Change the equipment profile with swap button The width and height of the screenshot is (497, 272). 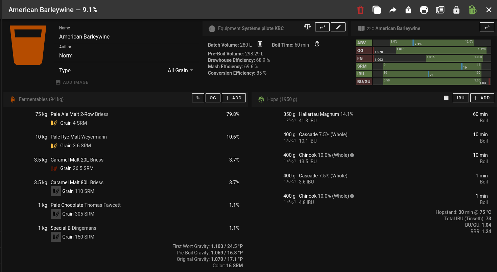[x=322, y=27]
